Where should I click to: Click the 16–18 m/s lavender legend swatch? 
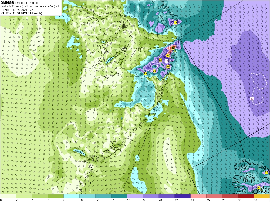(x=135, y=196)
